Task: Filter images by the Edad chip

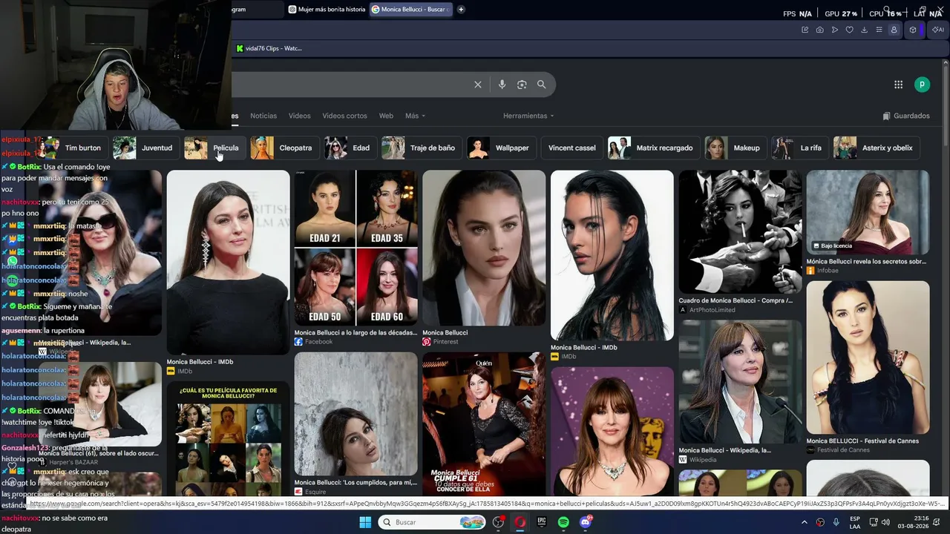Action: coord(350,148)
